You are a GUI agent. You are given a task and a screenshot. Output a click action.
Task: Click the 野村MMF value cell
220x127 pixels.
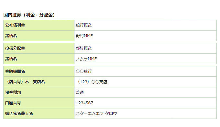point(145,36)
